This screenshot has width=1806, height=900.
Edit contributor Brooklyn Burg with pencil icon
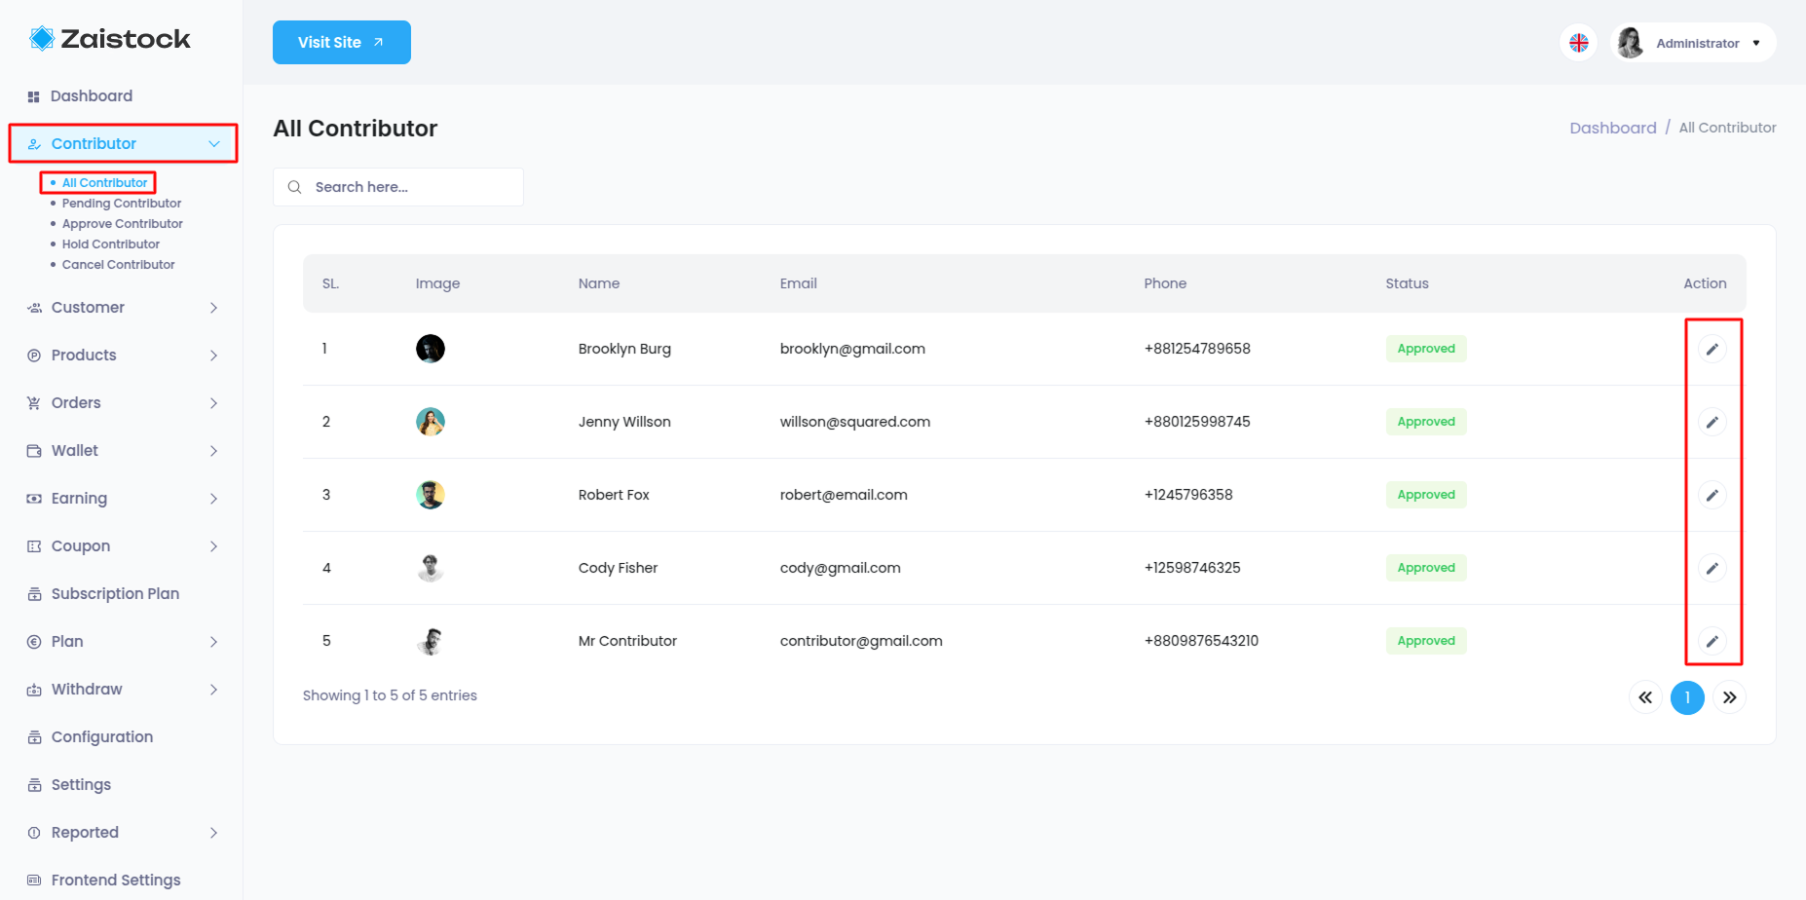tap(1712, 349)
